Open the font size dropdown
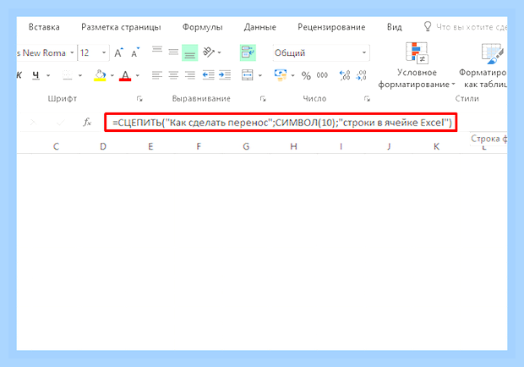Screen dimensions: 524x367 [104, 52]
